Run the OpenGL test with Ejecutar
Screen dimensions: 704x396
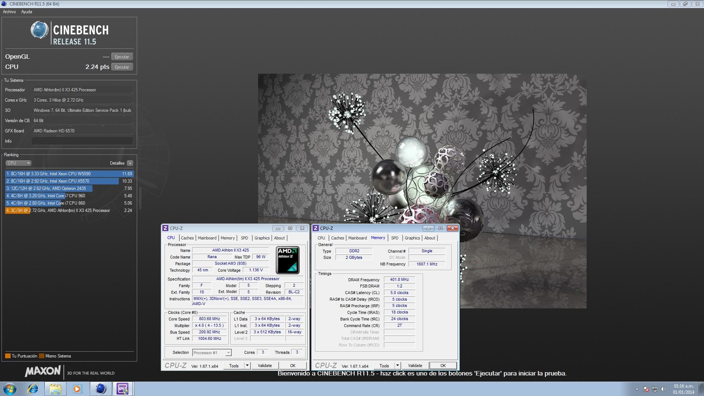click(122, 57)
